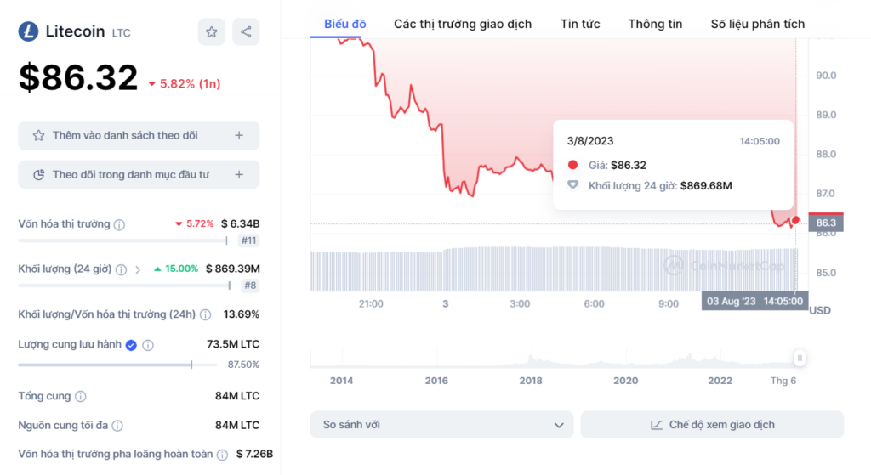The width and height of the screenshot is (871, 475).
Task: Open the So sánh với dropdown
Action: (x=442, y=425)
